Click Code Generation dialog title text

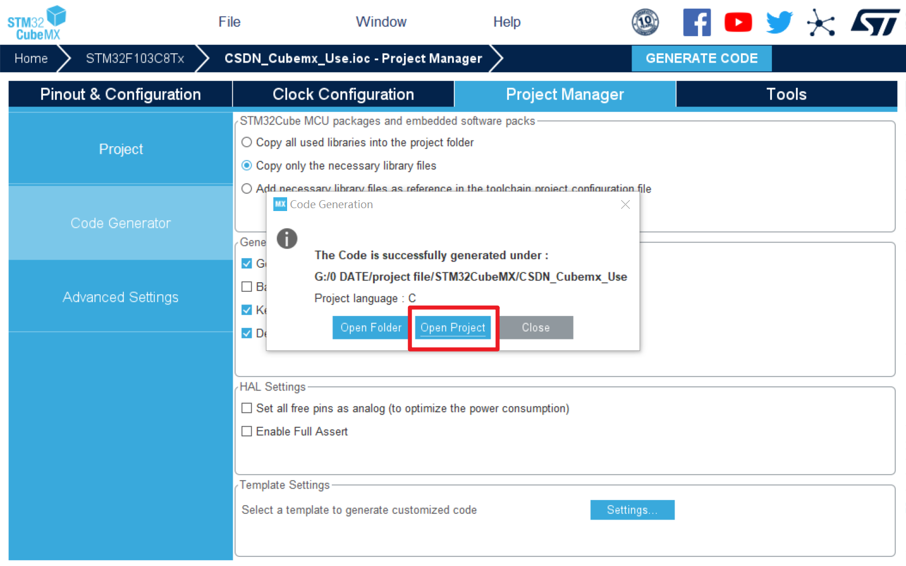click(x=331, y=205)
